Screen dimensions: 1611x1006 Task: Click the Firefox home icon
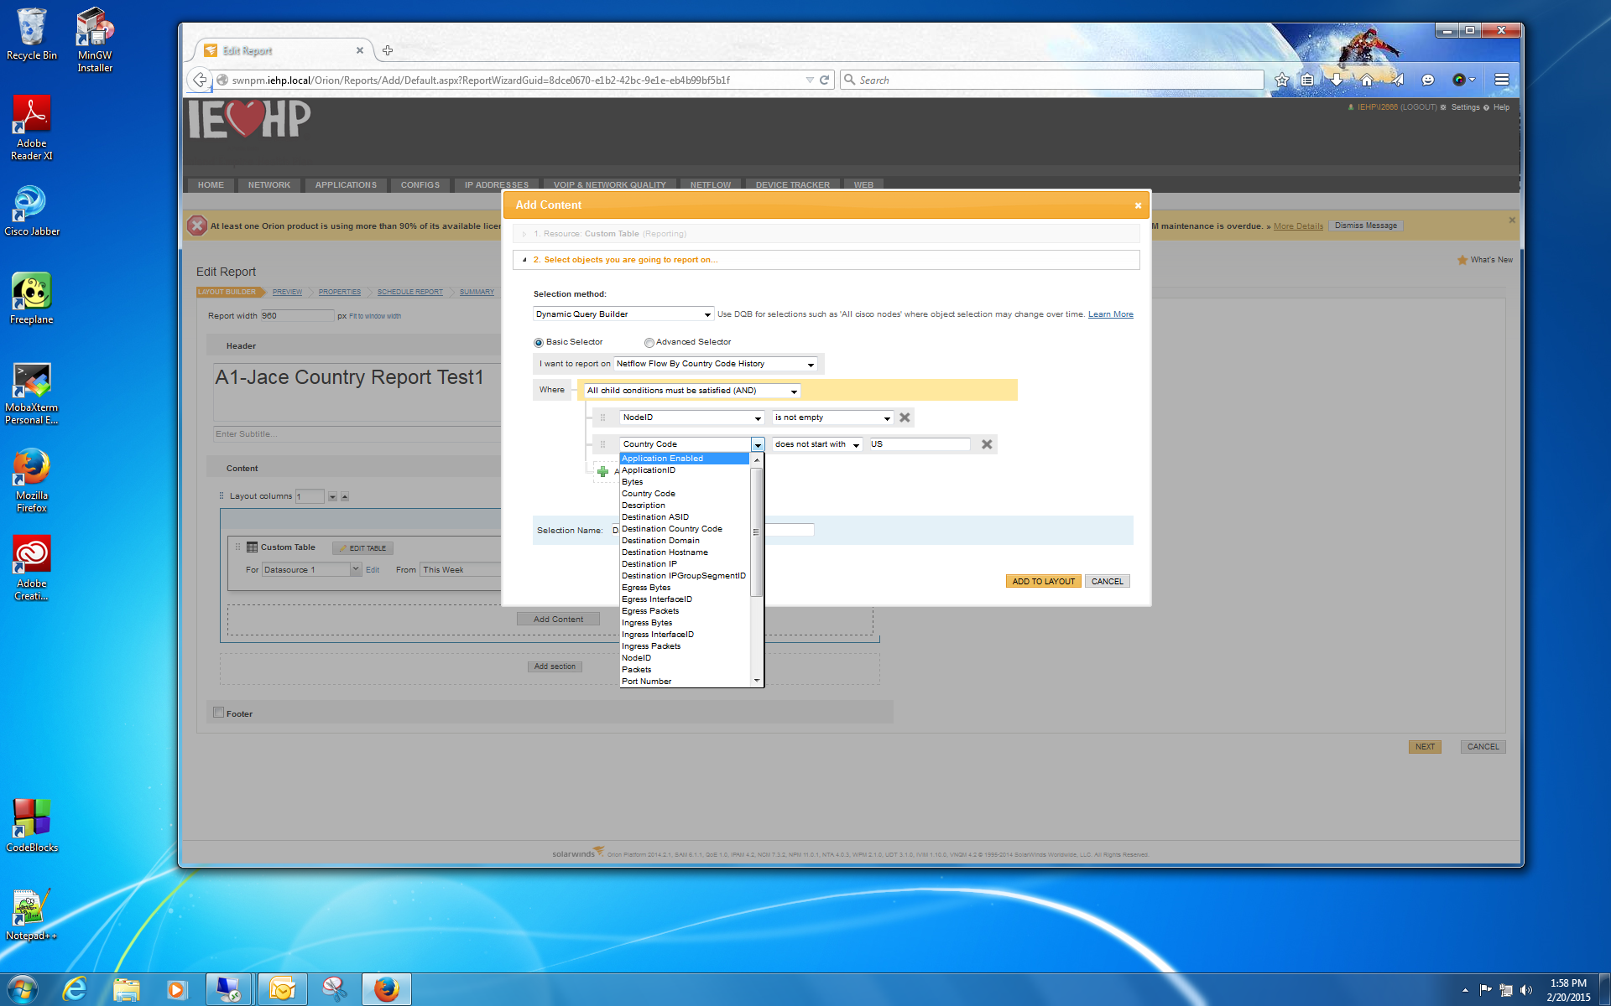tap(1367, 80)
